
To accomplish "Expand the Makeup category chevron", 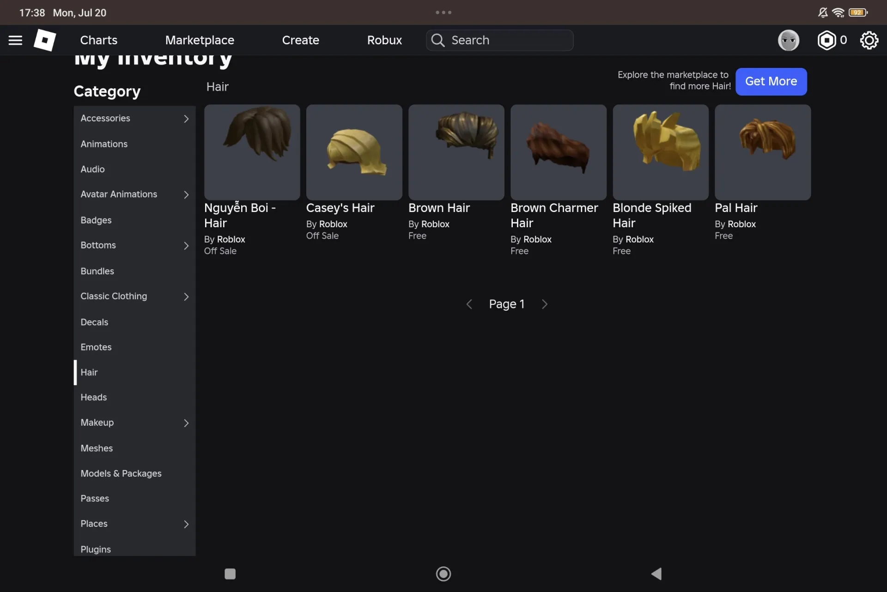I will click(x=186, y=423).
